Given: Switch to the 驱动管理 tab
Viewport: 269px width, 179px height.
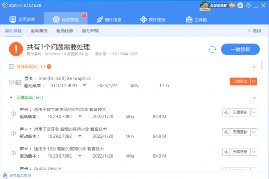Looking at the screenshot, I should [x=66, y=18].
